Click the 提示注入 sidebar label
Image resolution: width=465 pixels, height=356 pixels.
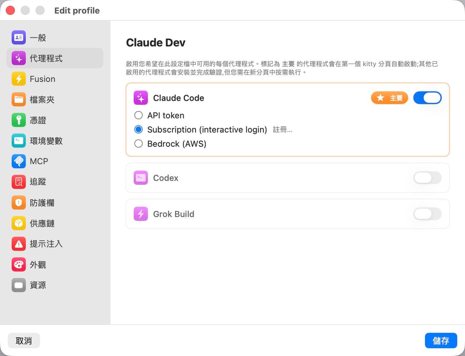click(x=46, y=244)
